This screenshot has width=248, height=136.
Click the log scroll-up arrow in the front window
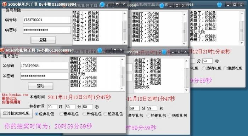click(x=122, y=59)
